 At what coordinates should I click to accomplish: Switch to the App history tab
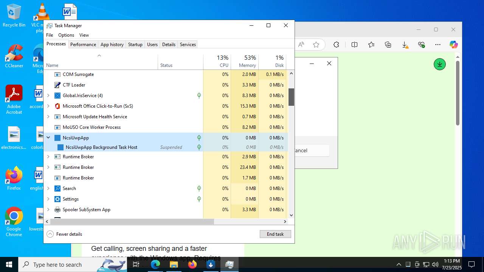112,45
